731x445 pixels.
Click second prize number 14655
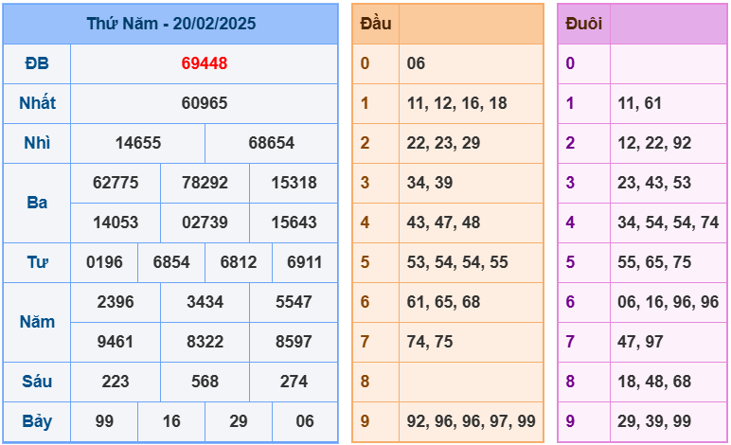[137, 143]
